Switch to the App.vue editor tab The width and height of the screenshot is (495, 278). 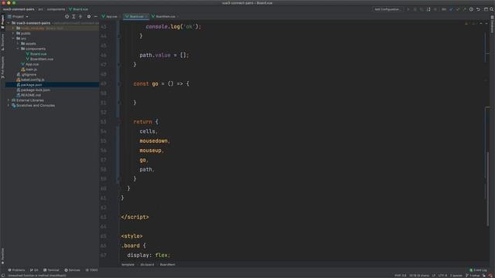pyautogui.click(x=110, y=16)
